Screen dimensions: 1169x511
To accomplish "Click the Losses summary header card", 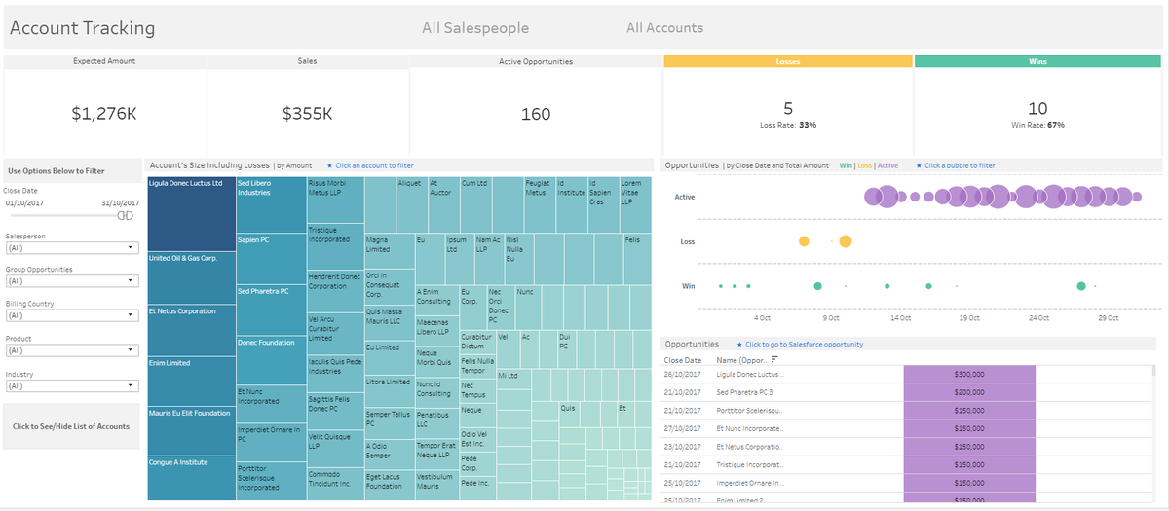I will (x=788, y=60).
